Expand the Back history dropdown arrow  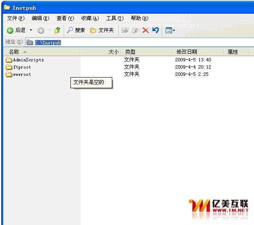(31, 30)
